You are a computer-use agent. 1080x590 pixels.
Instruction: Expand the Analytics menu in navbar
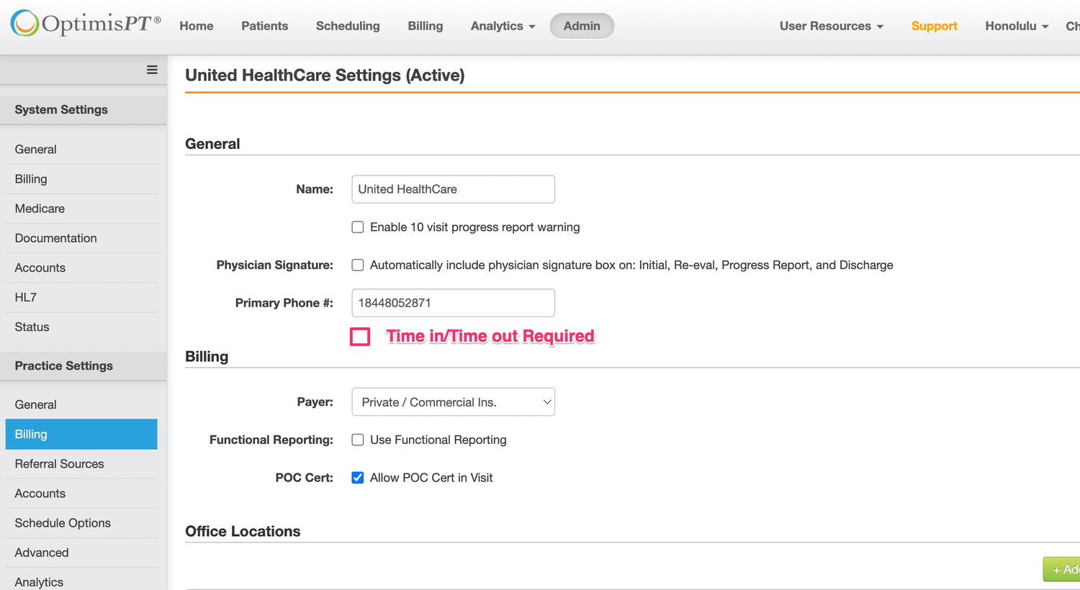pos(503,26)
